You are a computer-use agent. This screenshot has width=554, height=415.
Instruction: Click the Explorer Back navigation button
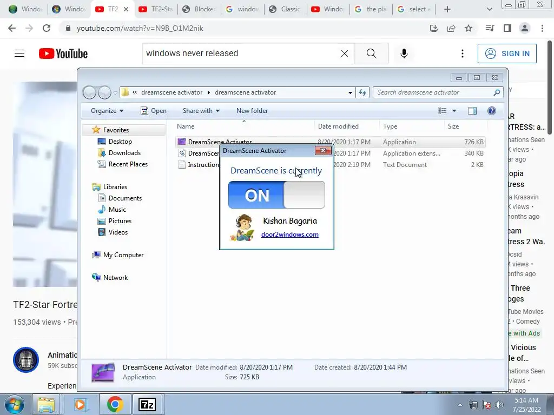pos(89,92)
